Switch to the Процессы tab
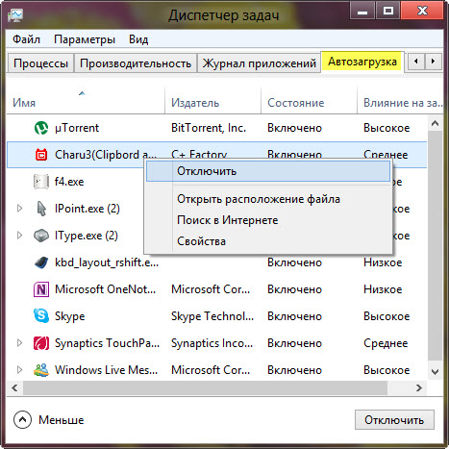This screenshot has height=449, width=449. (40, 63)
